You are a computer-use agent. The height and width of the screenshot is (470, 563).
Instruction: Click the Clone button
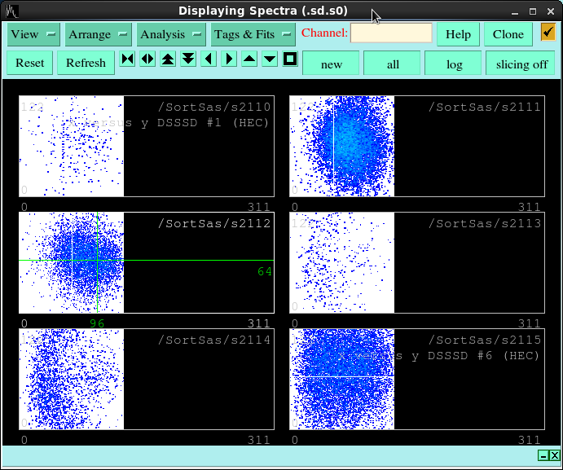pyautogui.click(x=508, y=34)
